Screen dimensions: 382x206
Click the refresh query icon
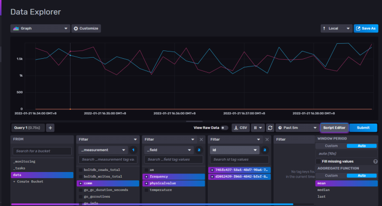point(270,128)
